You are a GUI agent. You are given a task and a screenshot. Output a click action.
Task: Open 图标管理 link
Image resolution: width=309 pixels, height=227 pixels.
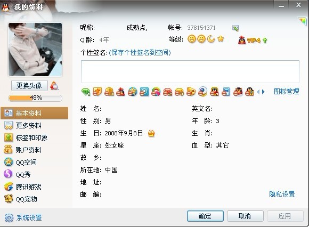[x=286, y=92]
